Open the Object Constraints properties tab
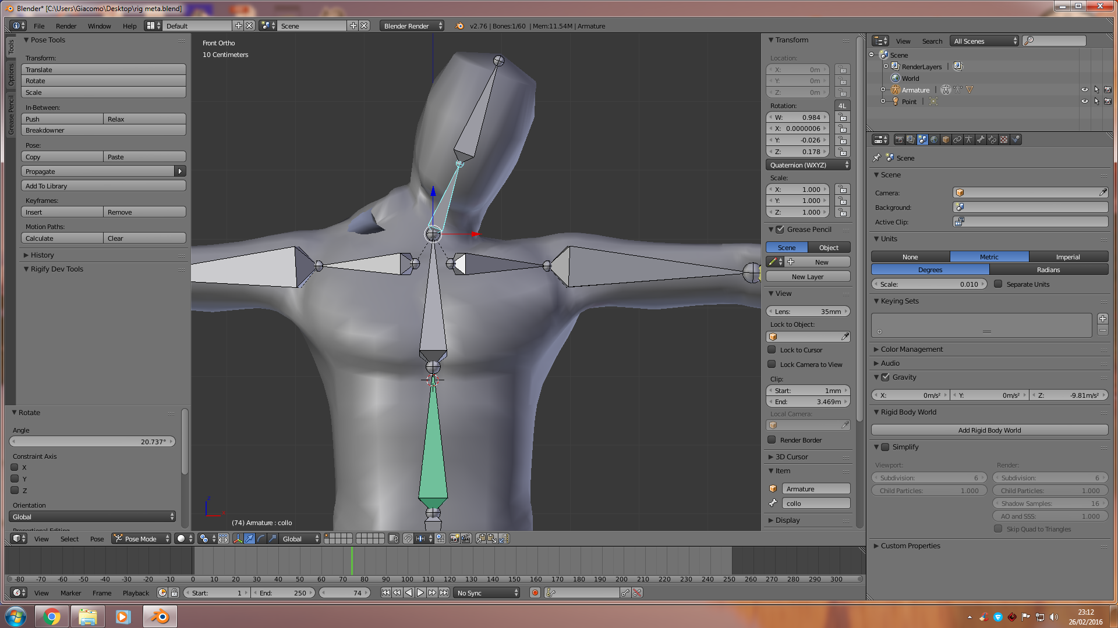Image resolution: width=1118 pixels, height=628 pixels. tap(957, 140)
